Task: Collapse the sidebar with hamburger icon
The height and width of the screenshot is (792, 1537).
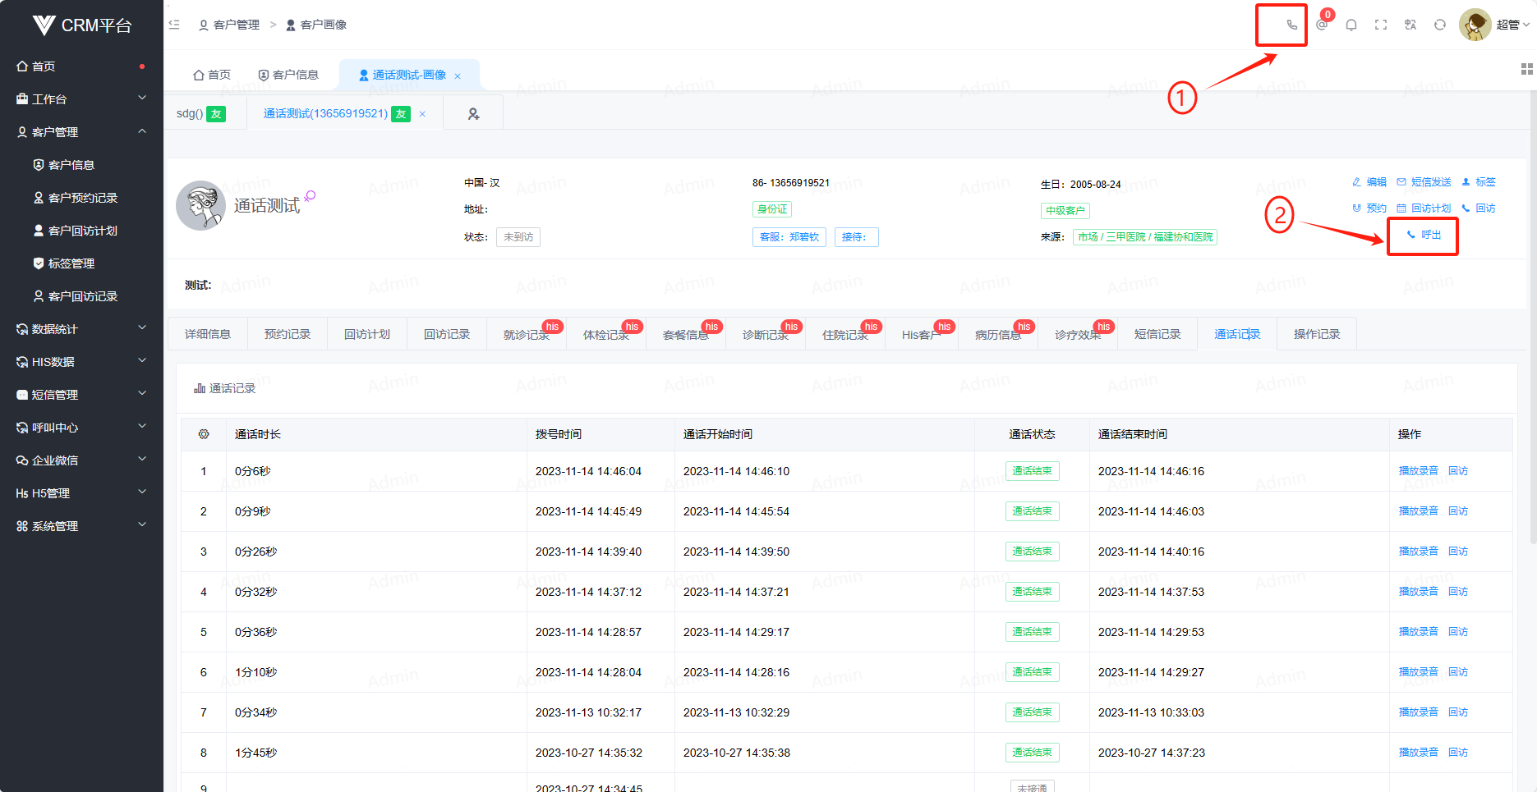Action: click(x=174, y=25)
